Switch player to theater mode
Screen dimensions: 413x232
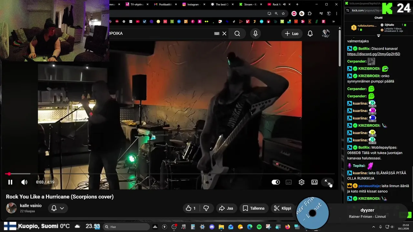[314, 182]
